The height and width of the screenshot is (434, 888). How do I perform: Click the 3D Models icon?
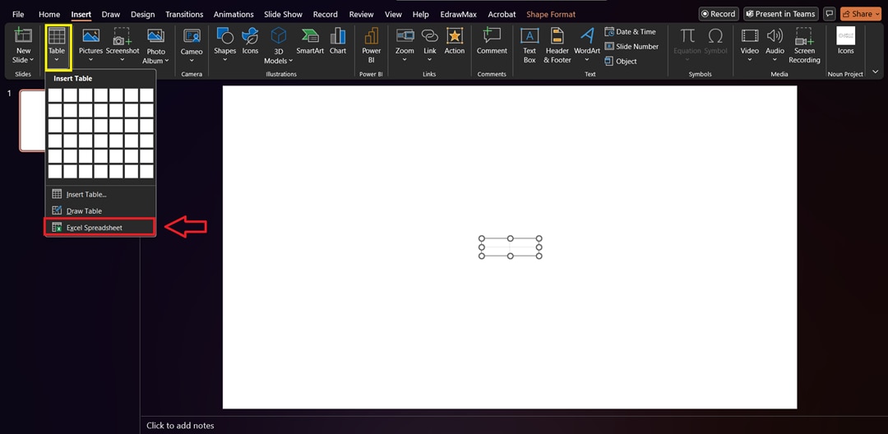279,35
